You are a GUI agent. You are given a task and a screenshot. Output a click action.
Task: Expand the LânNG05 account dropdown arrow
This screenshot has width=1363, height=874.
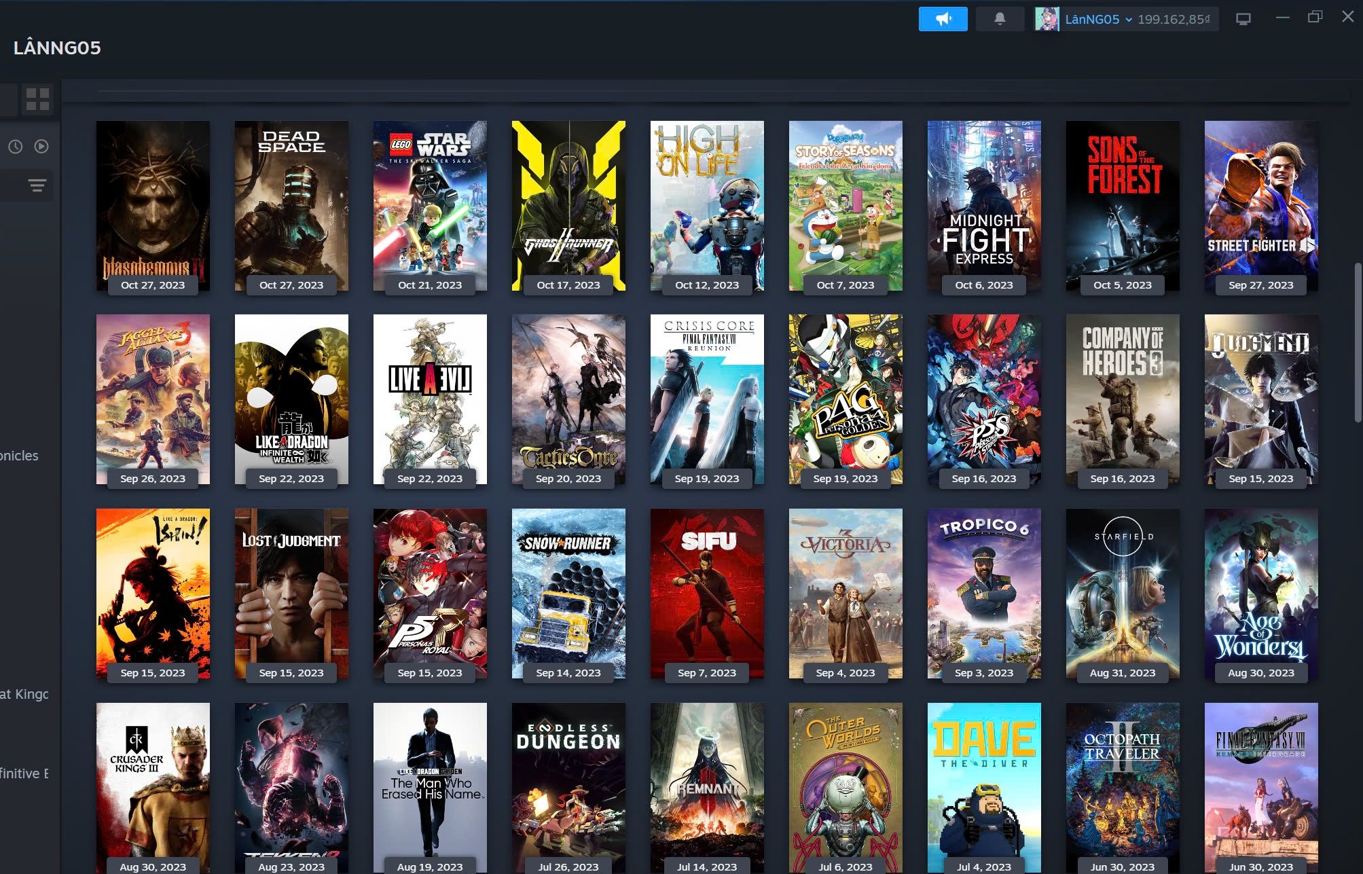point(1129,20)
